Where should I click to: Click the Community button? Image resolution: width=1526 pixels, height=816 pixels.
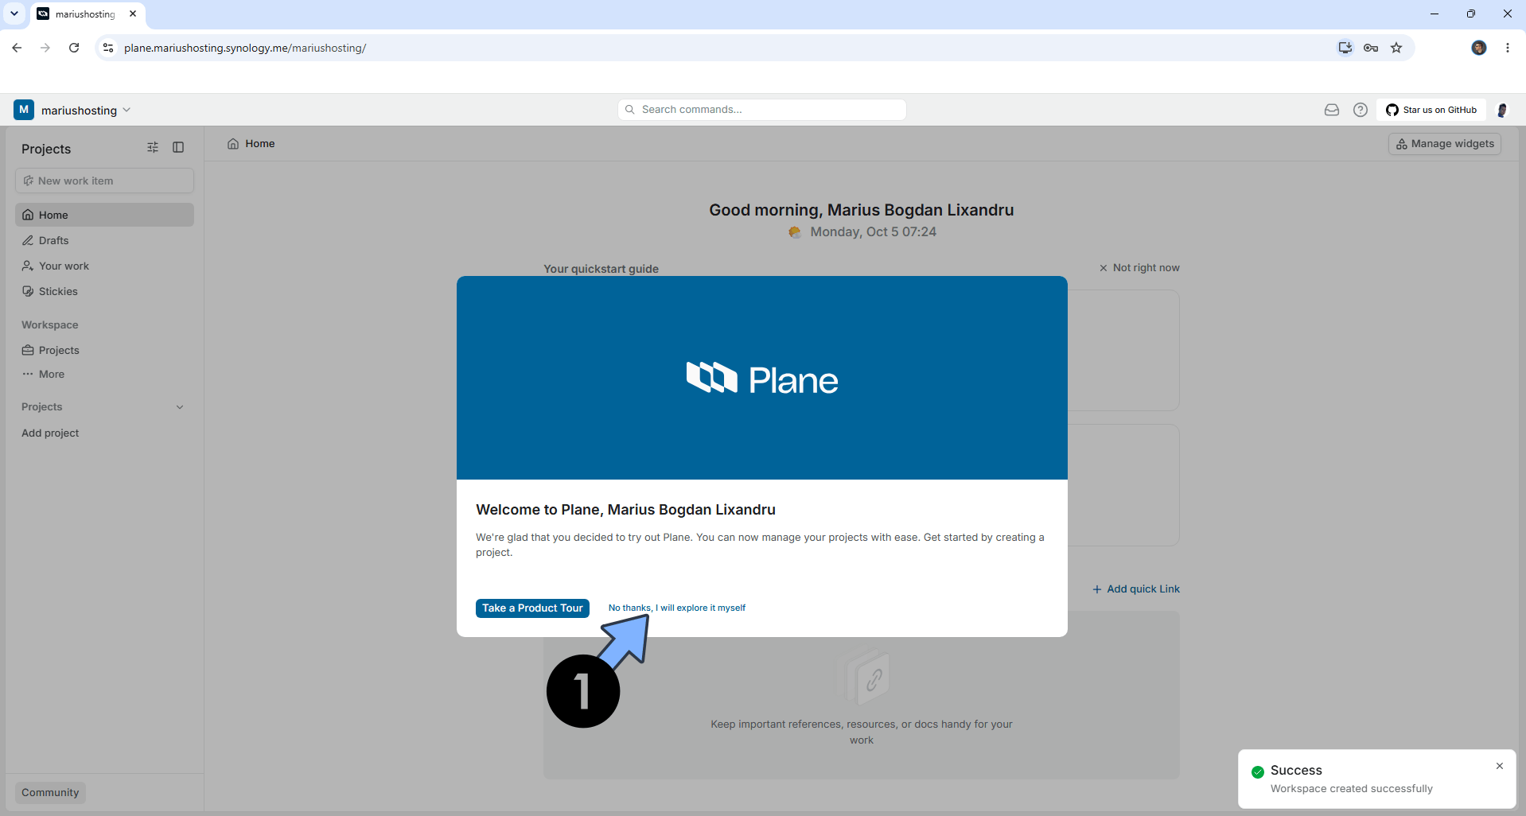pos(50,792)
